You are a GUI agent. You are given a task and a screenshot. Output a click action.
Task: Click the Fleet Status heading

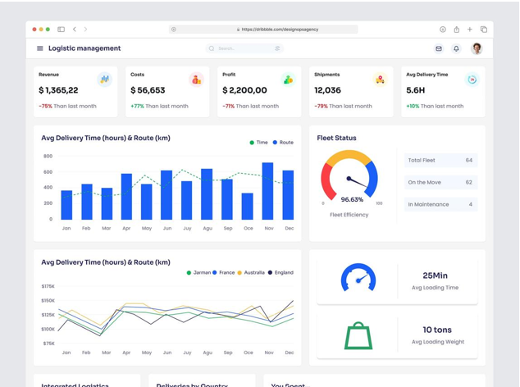point(336,138)
